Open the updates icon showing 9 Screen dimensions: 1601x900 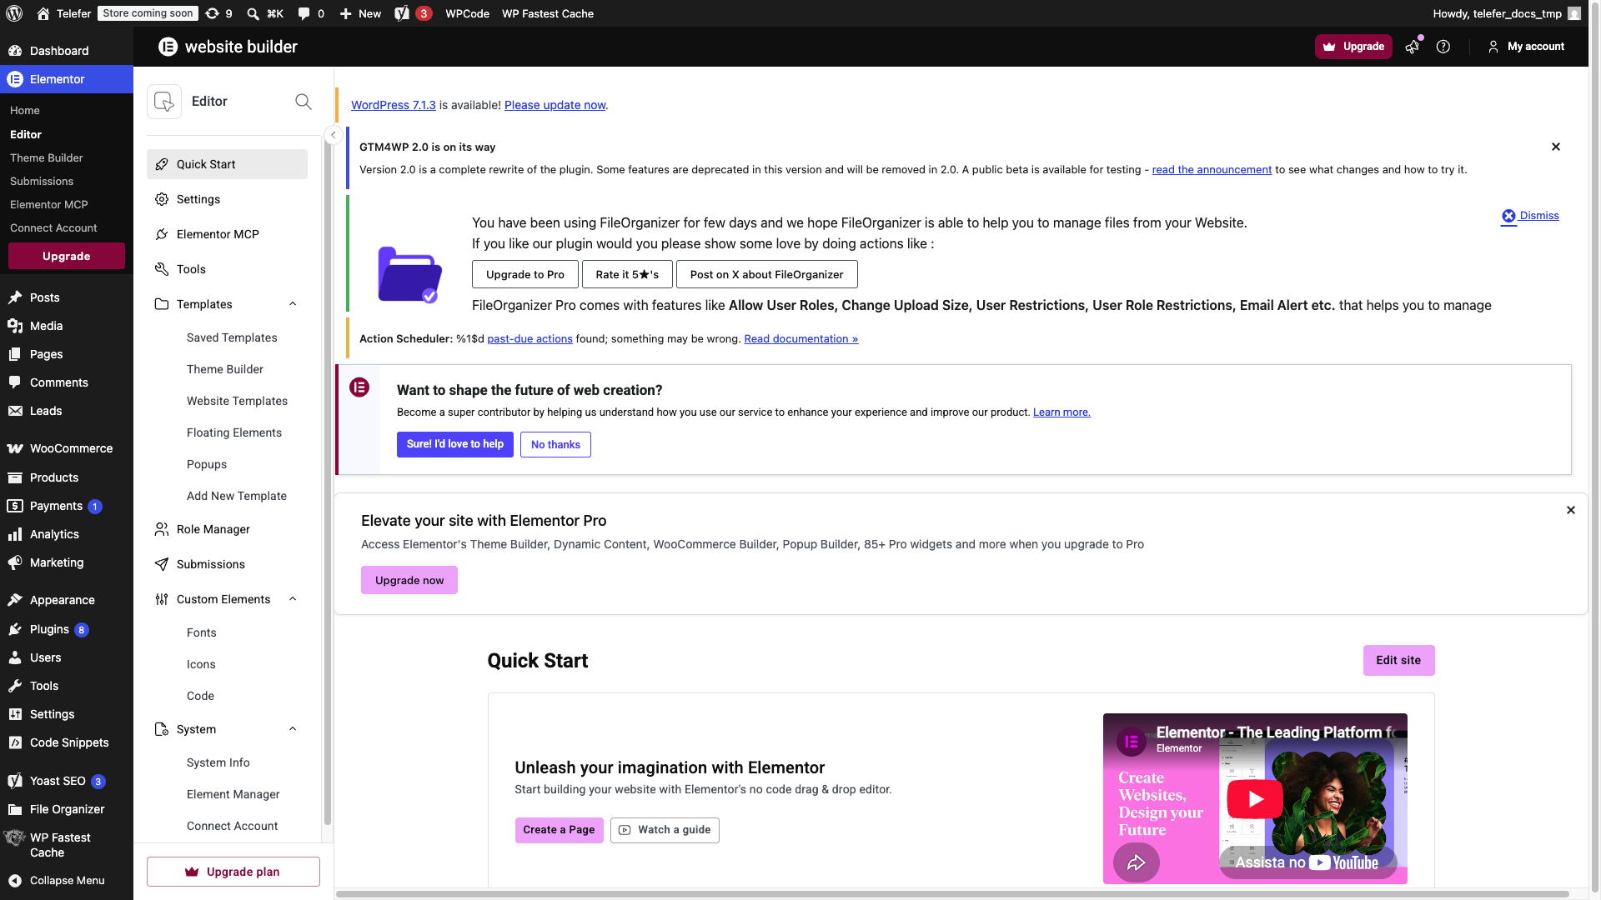tap(218, 13)
